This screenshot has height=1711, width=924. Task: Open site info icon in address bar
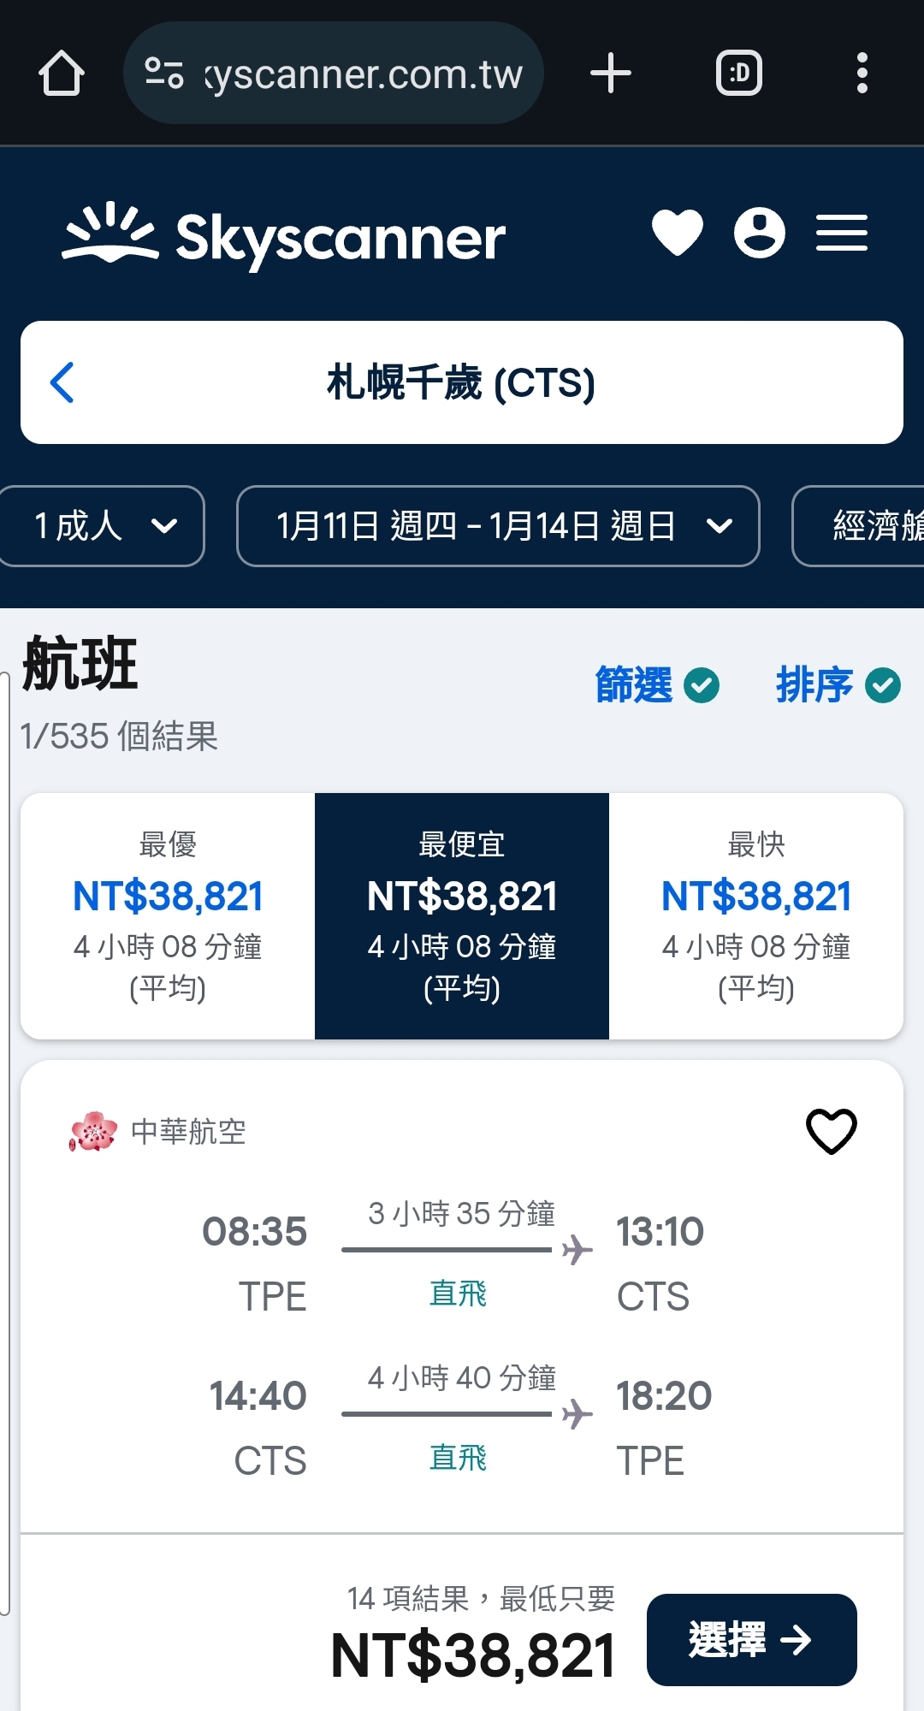(163, 73)
